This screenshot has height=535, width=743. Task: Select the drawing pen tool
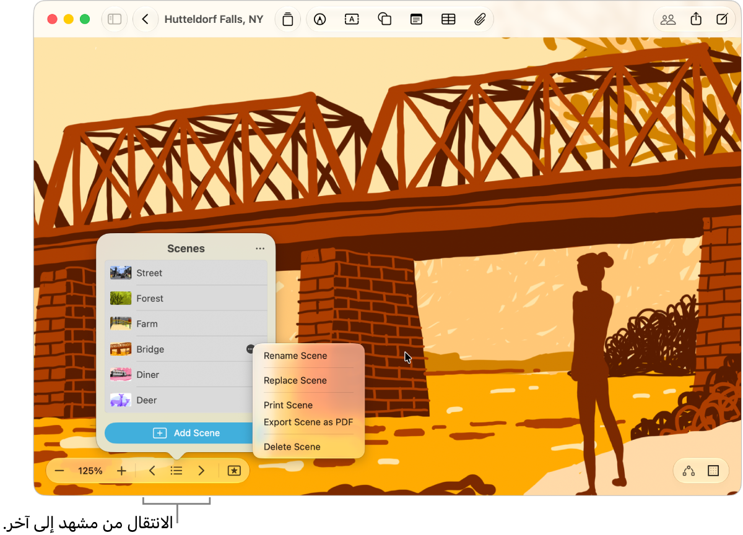[x=319, y=19]
